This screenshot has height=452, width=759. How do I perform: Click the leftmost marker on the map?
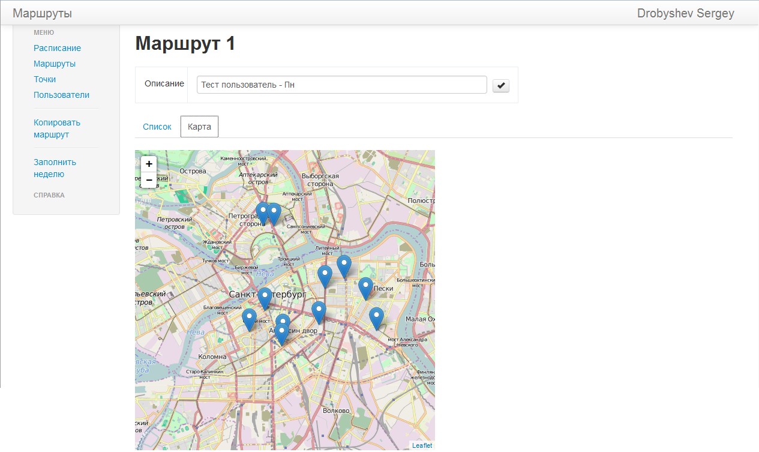pos(249,319)
